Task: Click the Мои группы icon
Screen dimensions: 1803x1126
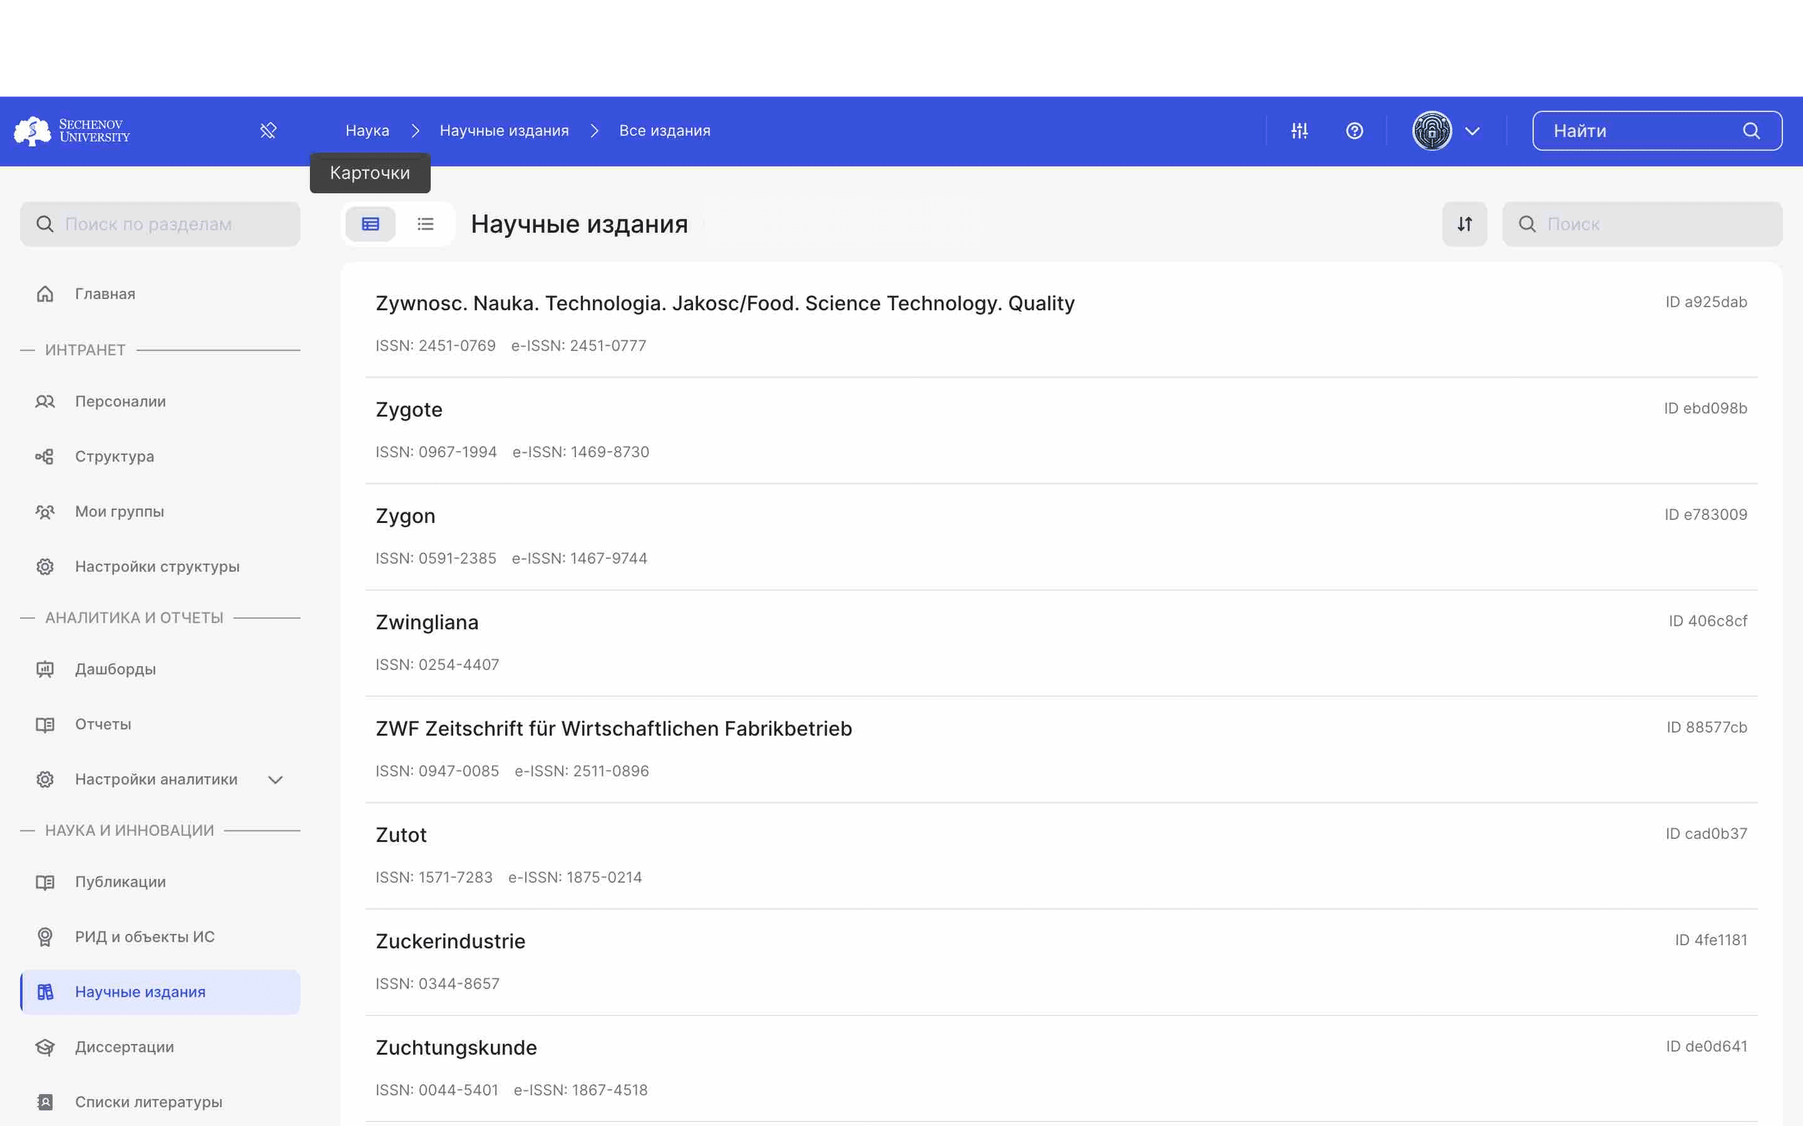Action: (46, 512)
